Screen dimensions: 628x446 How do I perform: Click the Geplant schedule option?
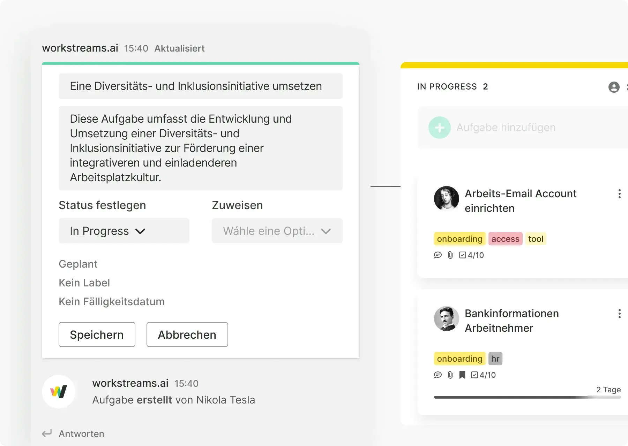point(78,264)
